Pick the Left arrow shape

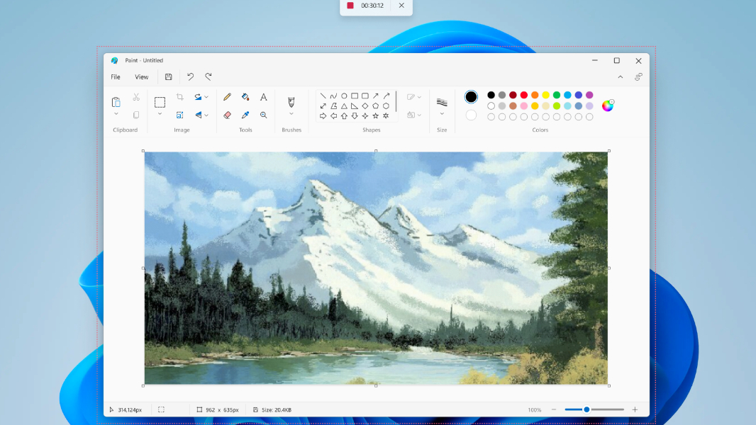click(x=333, y=116)
